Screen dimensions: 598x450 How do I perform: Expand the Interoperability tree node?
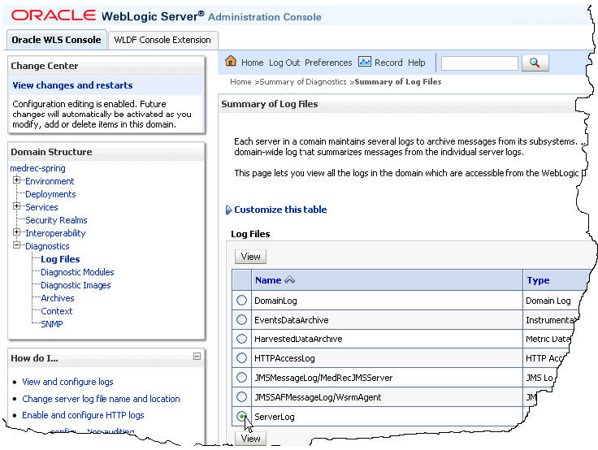(x=16, y=231)
